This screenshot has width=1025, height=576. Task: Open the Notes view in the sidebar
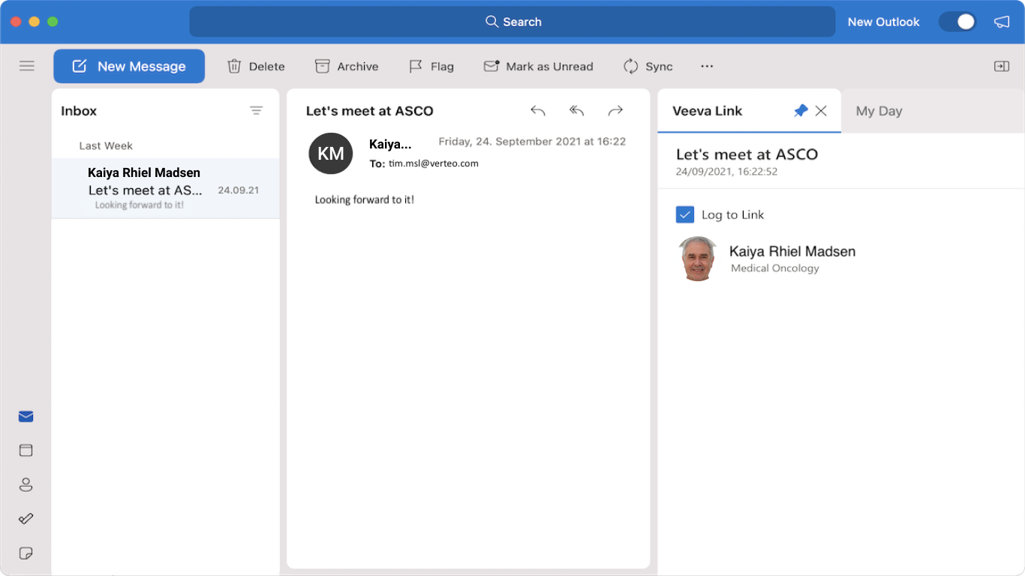tap(26, 553)
